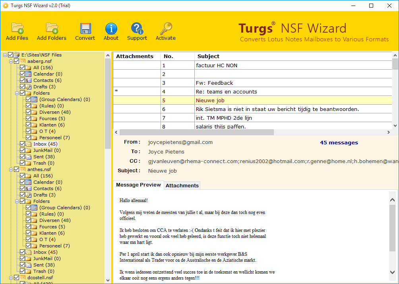
Task: Click the Trash folder icon under aaberg.nsf
Action: tap(28, 163)
